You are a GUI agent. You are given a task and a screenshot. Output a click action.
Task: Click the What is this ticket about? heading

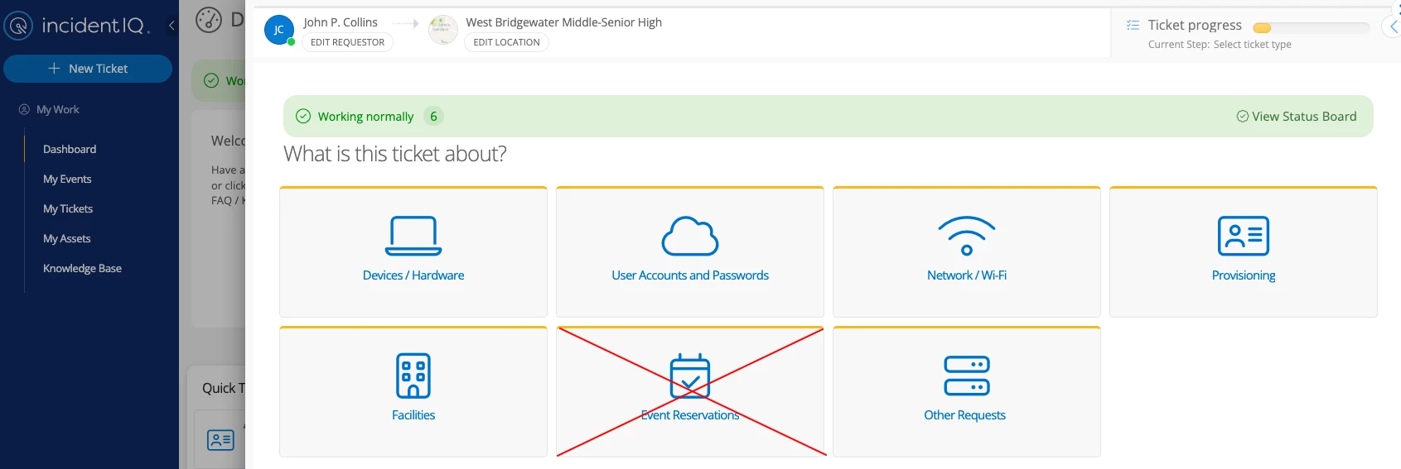pos(395,154)
